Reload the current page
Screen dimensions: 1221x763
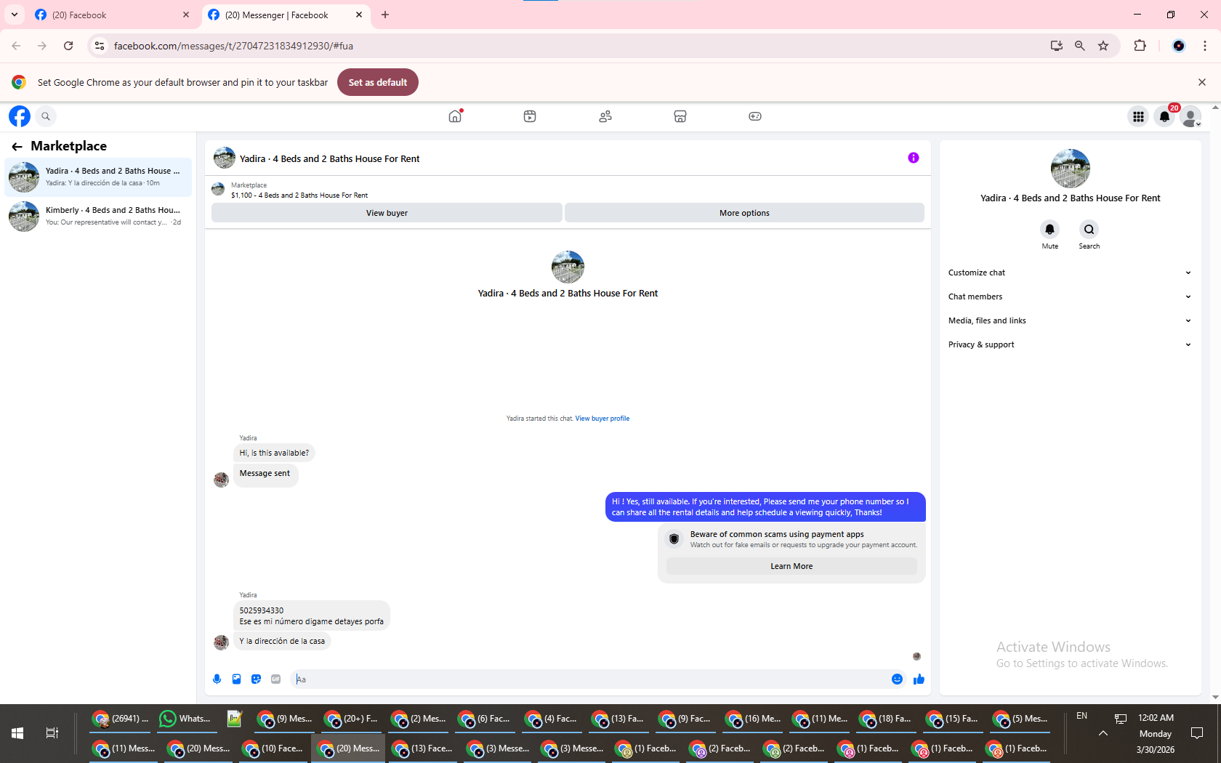tap(68, 46)
